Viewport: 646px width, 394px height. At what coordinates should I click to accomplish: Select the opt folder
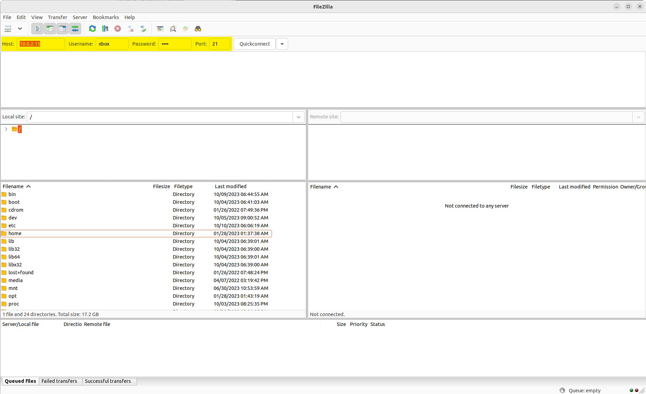[136, 296]
